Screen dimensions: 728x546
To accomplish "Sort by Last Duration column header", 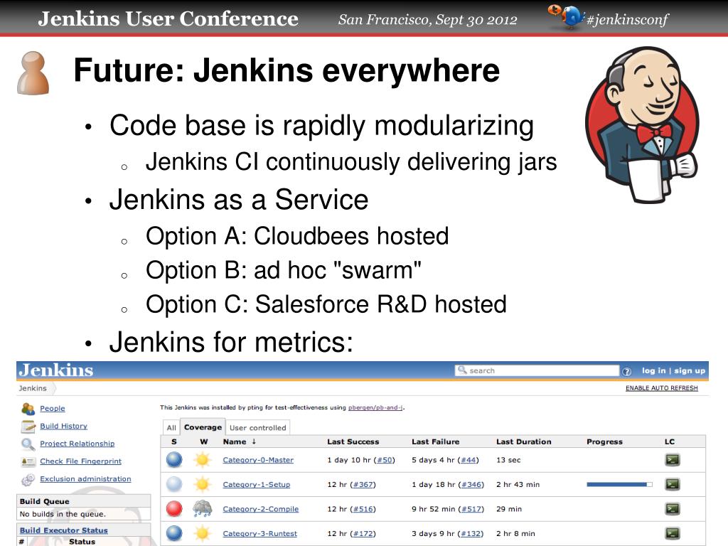I will tap(524, 441).
